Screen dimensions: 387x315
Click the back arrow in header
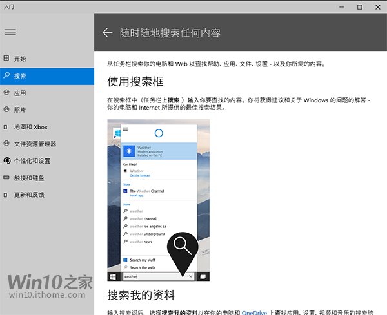coord(108,32)
